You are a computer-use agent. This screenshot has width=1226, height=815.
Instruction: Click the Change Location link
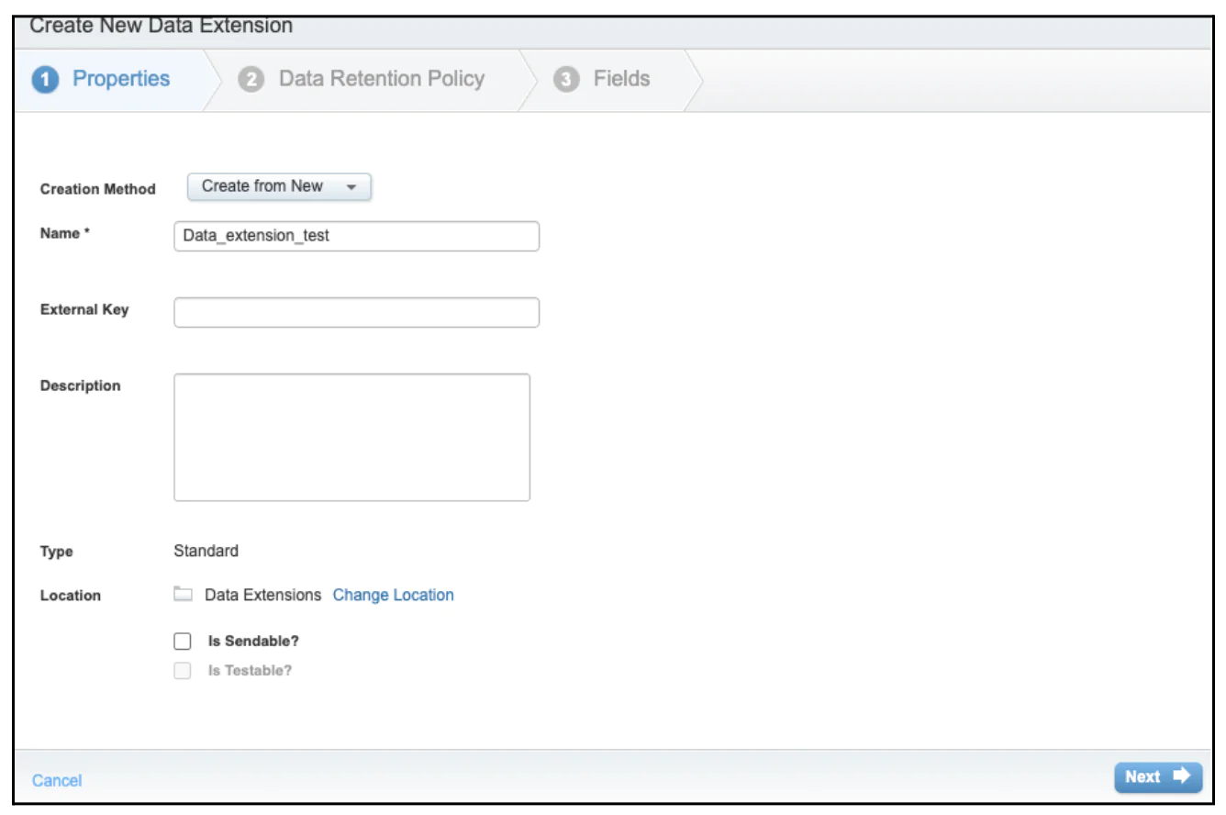(395, 595)
